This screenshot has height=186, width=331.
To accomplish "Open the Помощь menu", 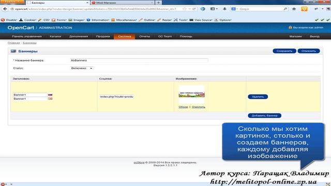I will pos(186,36).
